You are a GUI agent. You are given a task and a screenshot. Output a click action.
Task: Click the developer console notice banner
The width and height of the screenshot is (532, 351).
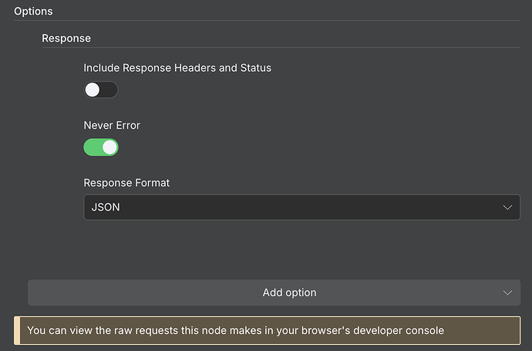270,330
